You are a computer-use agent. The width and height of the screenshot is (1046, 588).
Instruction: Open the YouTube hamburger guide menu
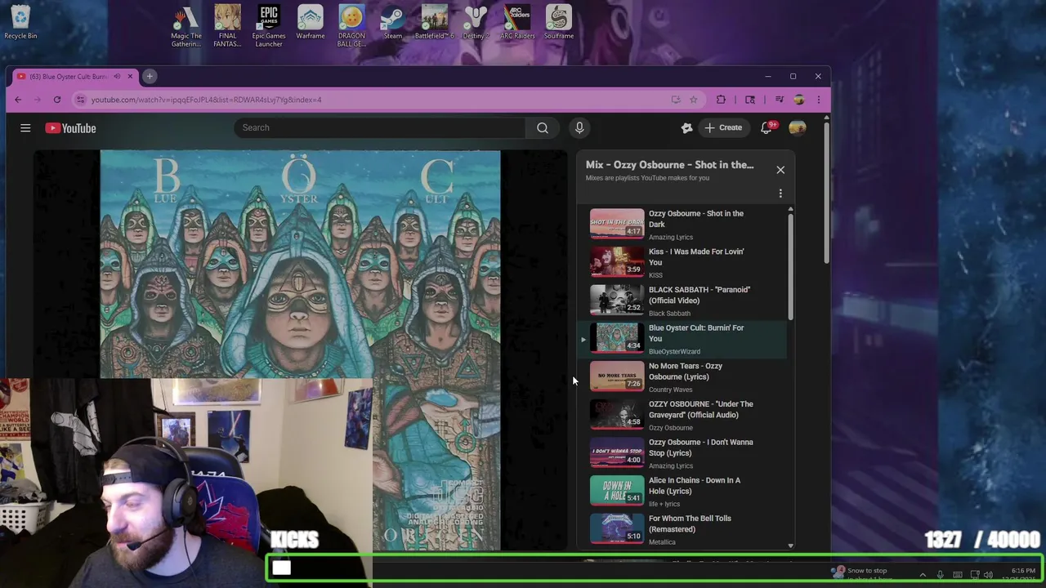point(25,128)
